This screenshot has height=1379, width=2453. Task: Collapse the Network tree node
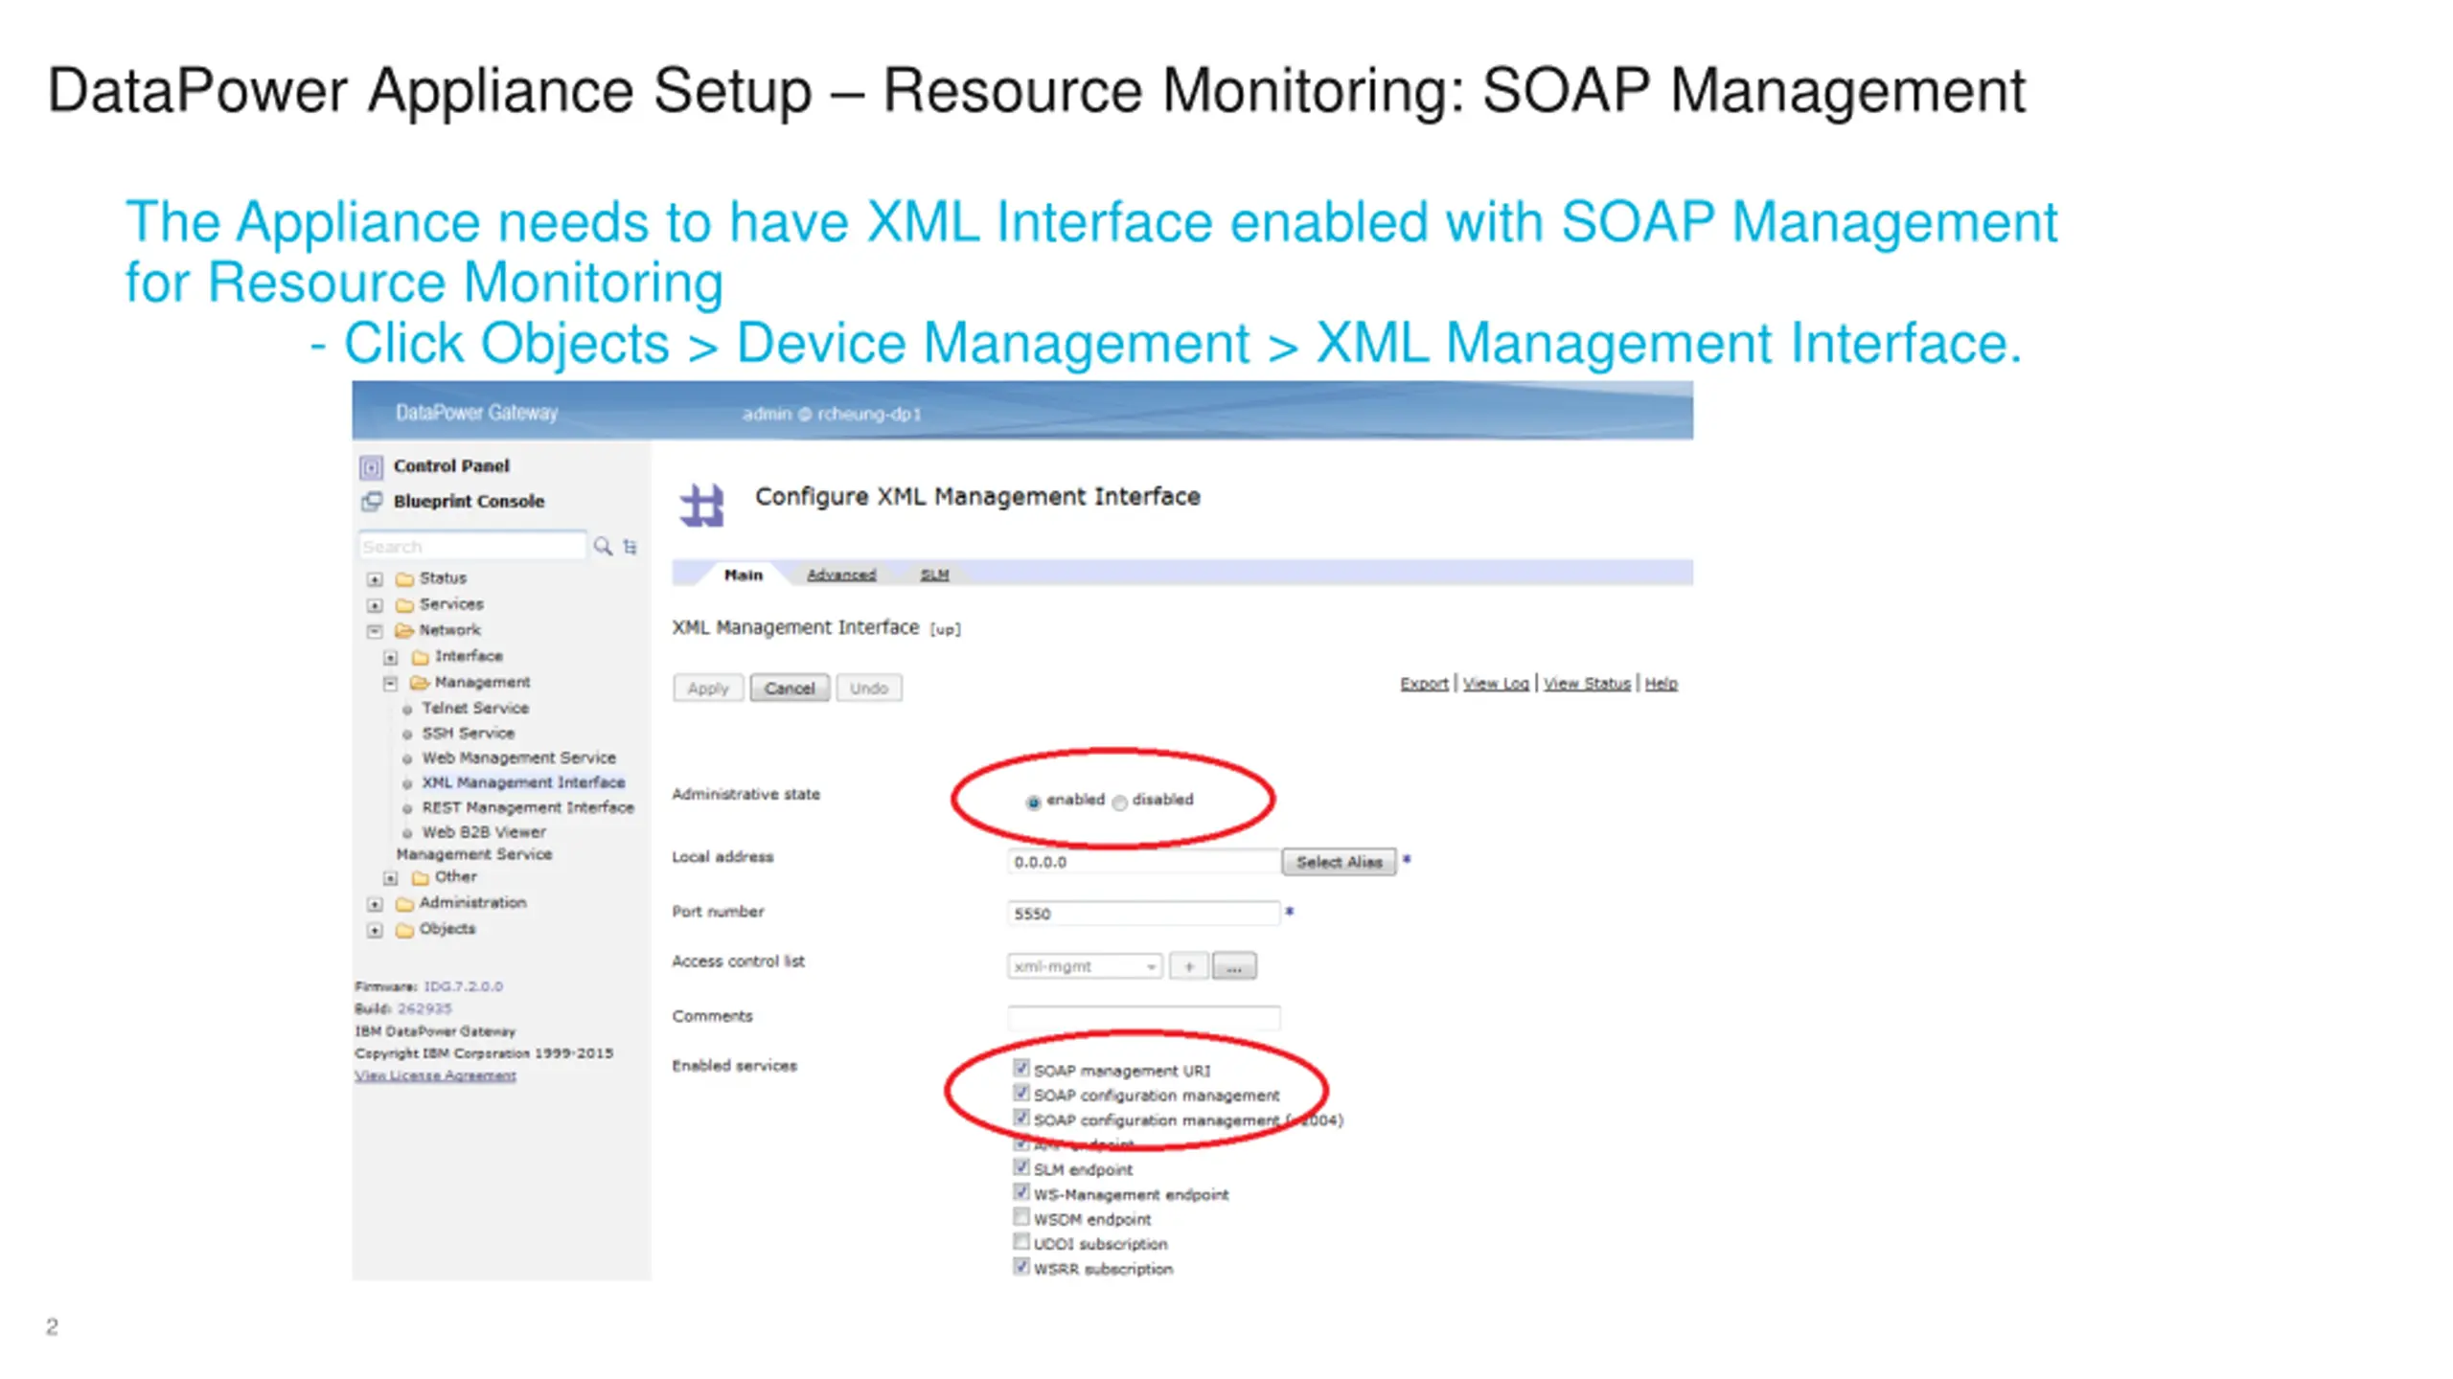coord(375,631)
